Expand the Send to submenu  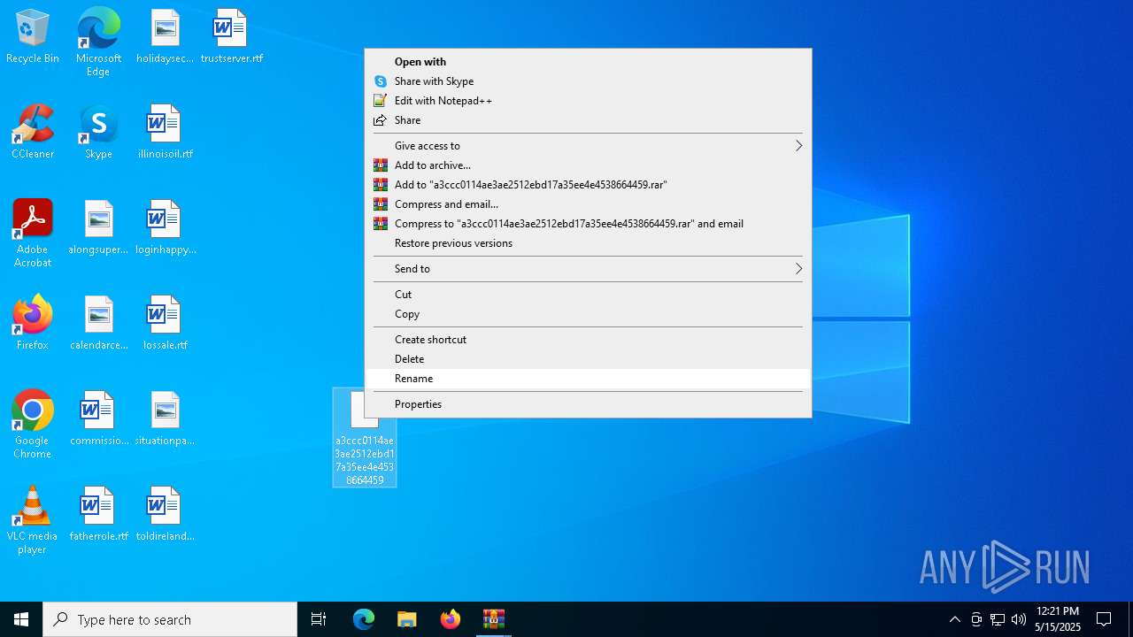coord(589,269)
